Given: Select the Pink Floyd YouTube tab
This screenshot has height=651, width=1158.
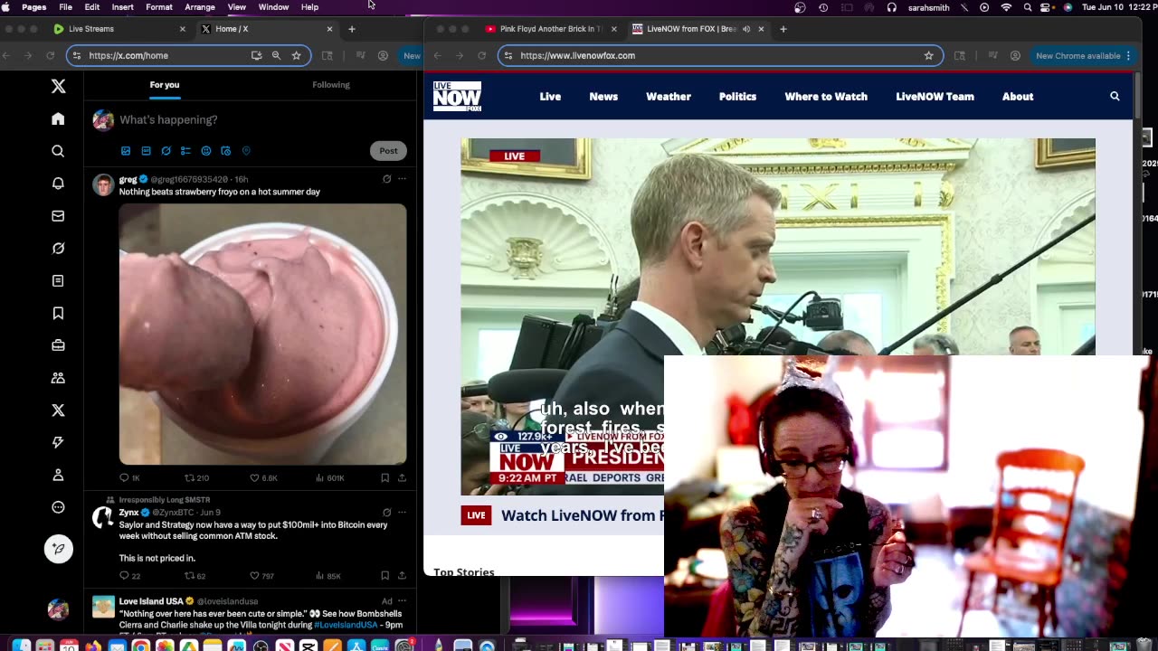Looking at the screenshot, I should pyautogui.click(x=550, y=29).
